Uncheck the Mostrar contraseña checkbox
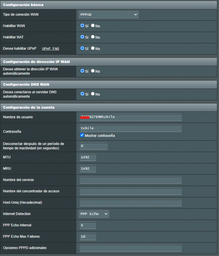The width and height of the screenshot is (219, 256). coord(82,135)
